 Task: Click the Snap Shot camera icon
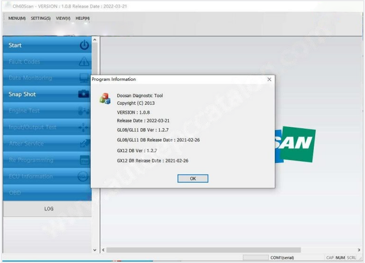point(84,94)
